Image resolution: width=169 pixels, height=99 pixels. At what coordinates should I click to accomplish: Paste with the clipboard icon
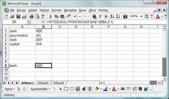(x=62, y=16)
